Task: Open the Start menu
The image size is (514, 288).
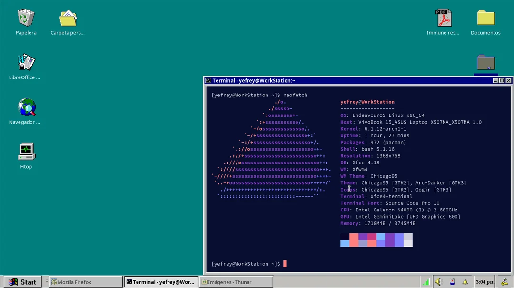Action: click(22, 281)
